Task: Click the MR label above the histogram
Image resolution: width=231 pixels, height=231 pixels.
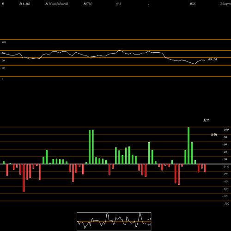Action: click(x=206, y=120)
